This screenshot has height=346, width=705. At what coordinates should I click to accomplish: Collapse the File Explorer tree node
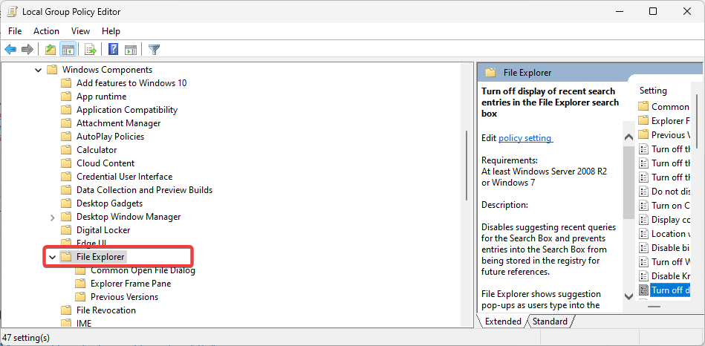coord(52,257)
